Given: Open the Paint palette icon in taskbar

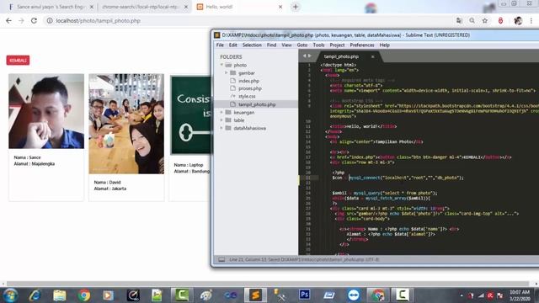Looking at the screenshot, I should [x=205, y=295].
